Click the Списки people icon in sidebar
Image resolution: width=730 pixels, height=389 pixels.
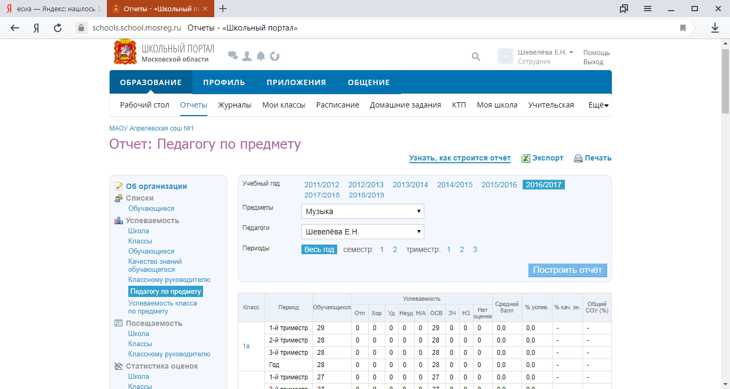click(x=119, y=198)
